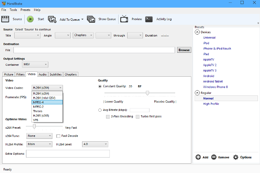
Task: Open the Help menu
Action: [x=37, y=10]
